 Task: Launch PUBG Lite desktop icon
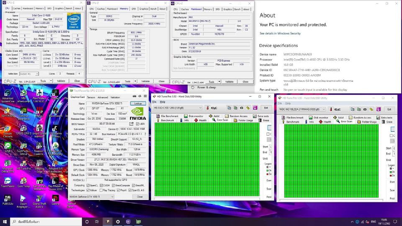pyautogui.click(x=8, y=200)
